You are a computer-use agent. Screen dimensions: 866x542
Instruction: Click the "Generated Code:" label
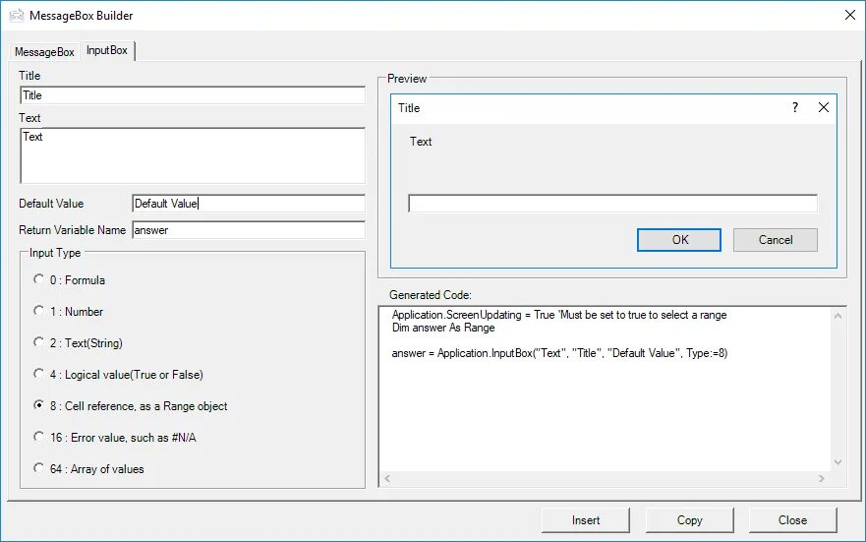pos(431,295)
